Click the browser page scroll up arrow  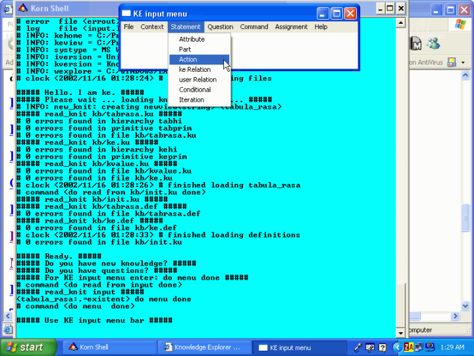click(x=465, y=74)
